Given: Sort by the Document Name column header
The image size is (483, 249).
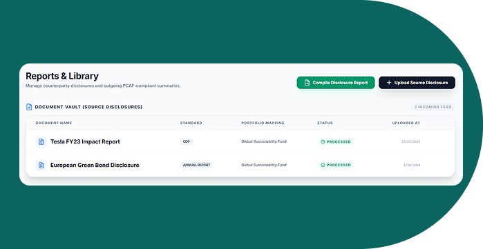Looking at the screenshot, I should (x=54, y=123).
